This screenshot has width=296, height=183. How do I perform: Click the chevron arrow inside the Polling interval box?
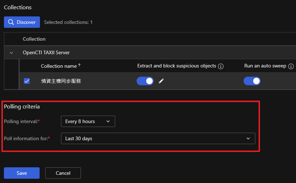click(x=108, y=121)
